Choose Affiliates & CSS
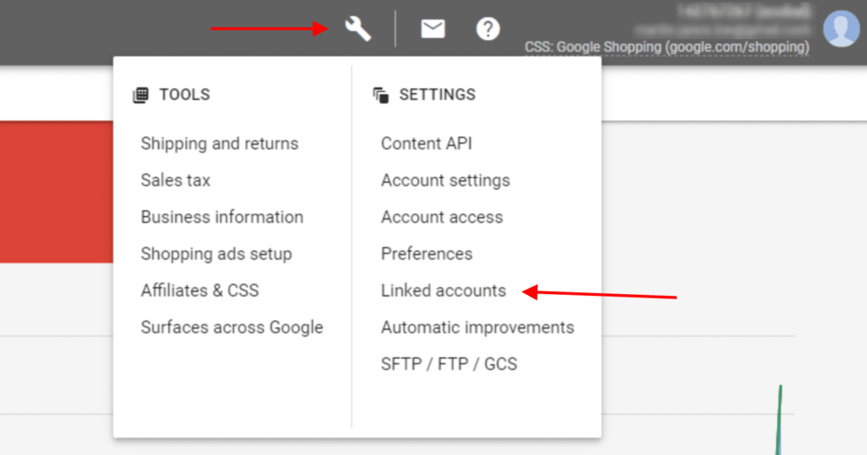This screenshot has height=455, width=867. 200,291
